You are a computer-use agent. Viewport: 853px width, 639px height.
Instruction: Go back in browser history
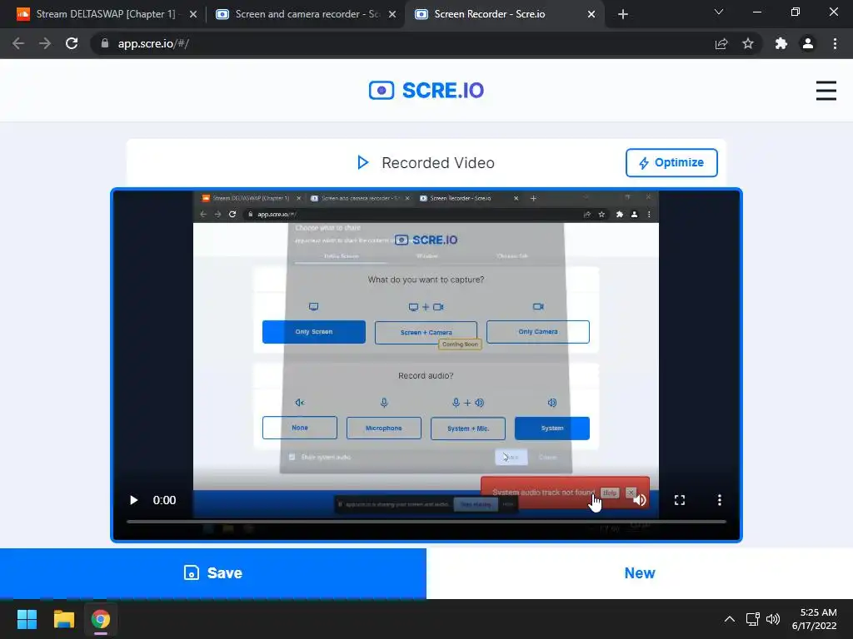(x=18, y=43)
